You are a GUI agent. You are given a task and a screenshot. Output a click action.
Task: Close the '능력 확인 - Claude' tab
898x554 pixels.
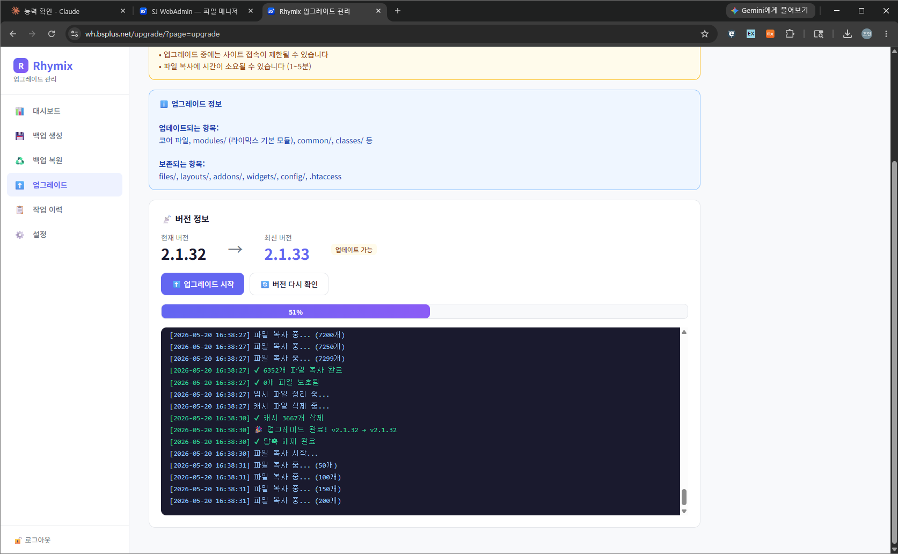tap(123, 11)
